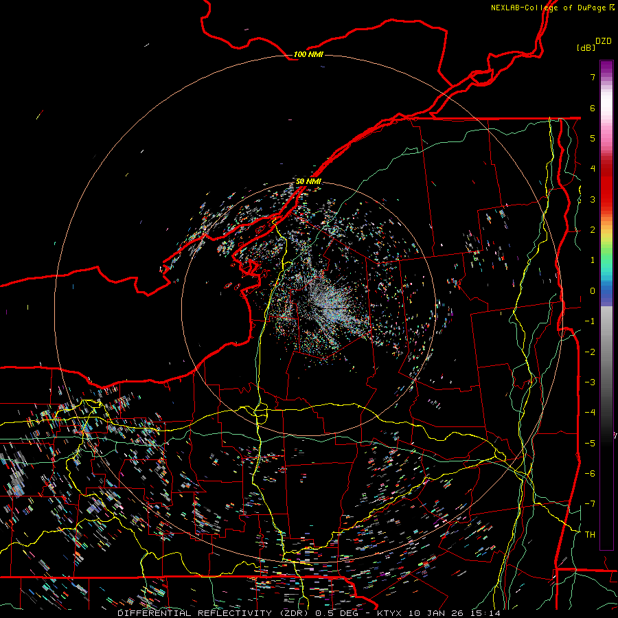Click the DZD legend title
The width and height of the screenshot is (618, 618).
click(604, 41)
